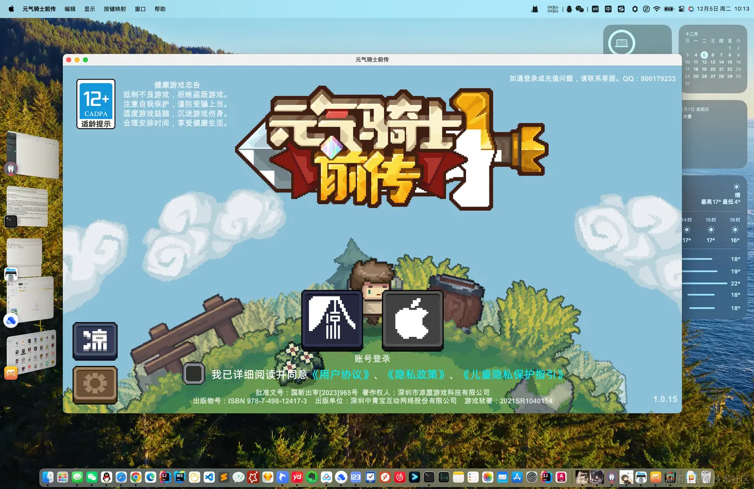This screenshot has width=754, height=489.
Task: Click the version number 1.0.15
Action: tap(665, 399)
